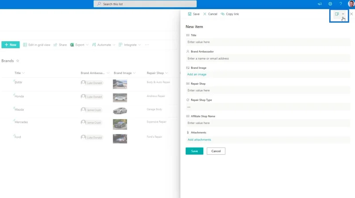This screenshot has height=198, width=355.
Task: Close the New item panel
Action: pyautogui.click(x=351, y=14)
